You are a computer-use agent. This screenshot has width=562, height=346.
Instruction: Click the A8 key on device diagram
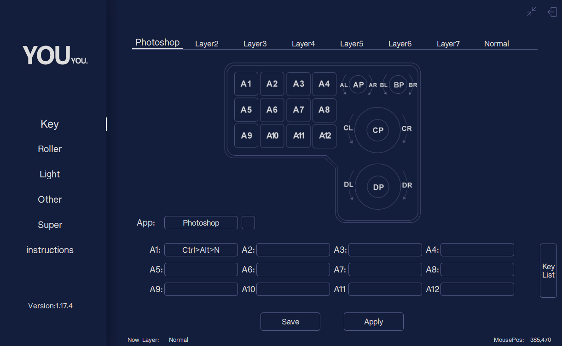coord(324,110)
